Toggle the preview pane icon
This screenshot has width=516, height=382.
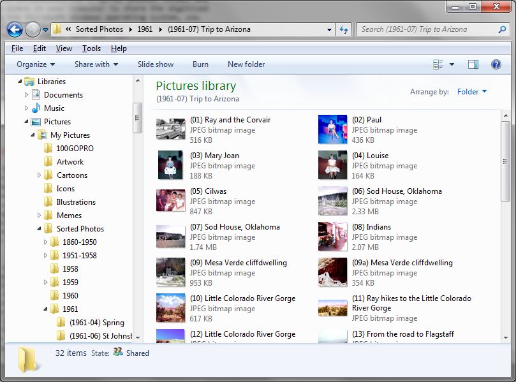473,64
